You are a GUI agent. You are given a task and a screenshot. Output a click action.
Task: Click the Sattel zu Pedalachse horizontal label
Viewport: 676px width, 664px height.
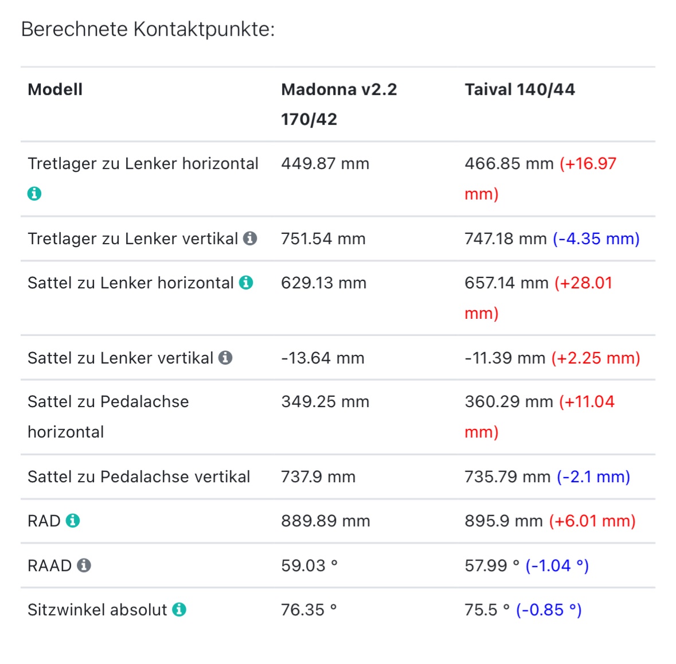pos(108,416)
